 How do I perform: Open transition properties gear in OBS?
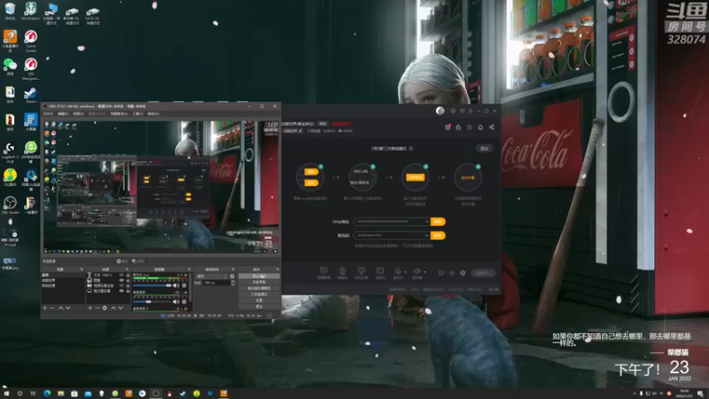click(x=232, y=276)
